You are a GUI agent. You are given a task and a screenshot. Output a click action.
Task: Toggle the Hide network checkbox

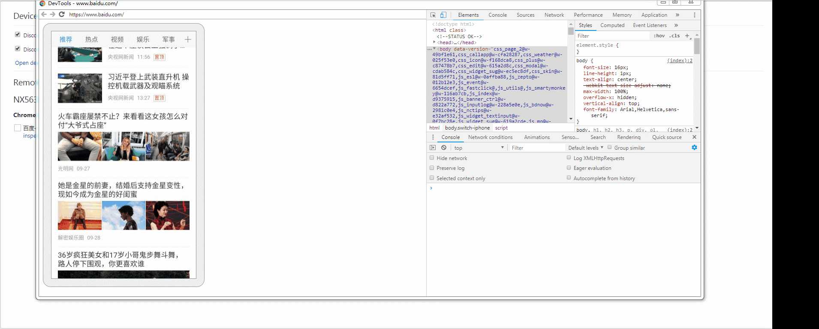pos(432,158)
